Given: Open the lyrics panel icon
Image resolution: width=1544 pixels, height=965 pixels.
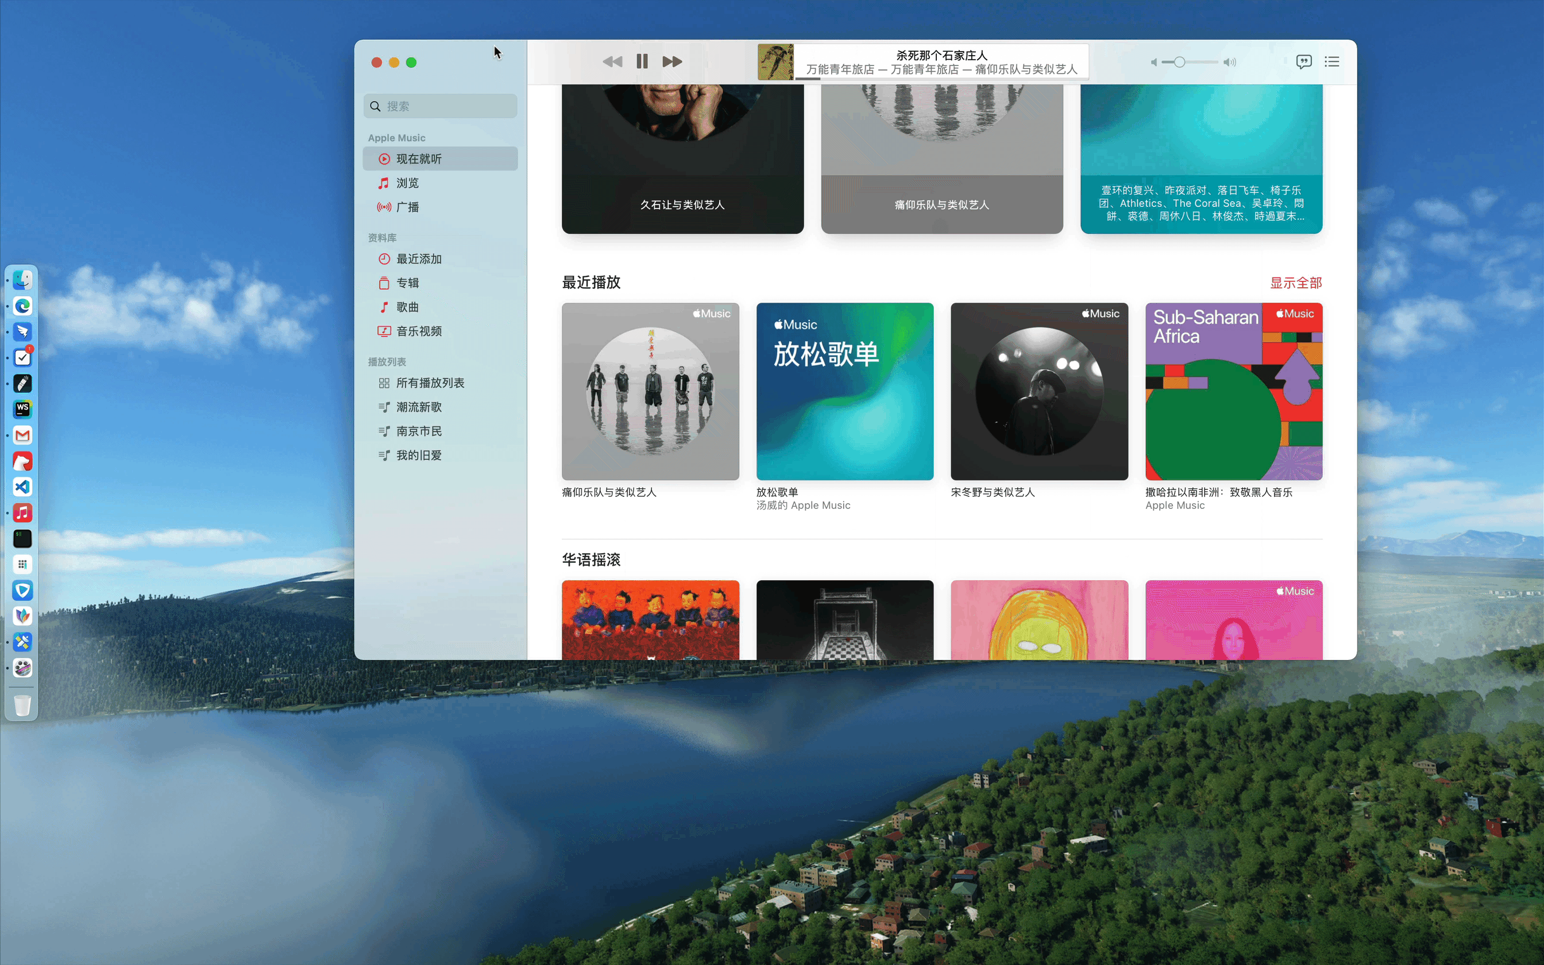Looking at the screenshot, I should (x=1303, y=62).
